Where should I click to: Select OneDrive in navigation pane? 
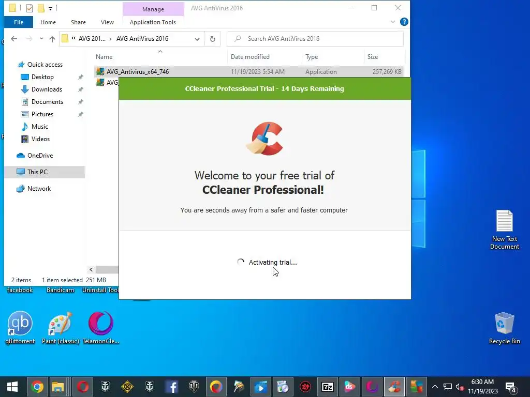[x=40, y=156]
